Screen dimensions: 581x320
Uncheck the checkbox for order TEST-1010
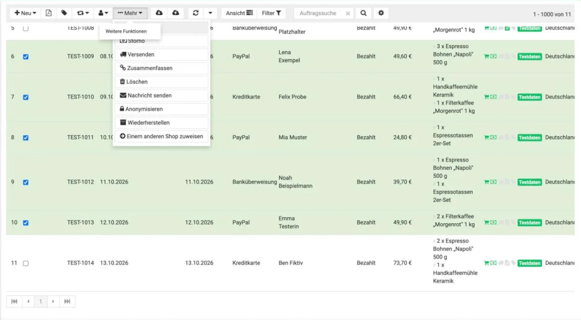(x=26, y=97)
